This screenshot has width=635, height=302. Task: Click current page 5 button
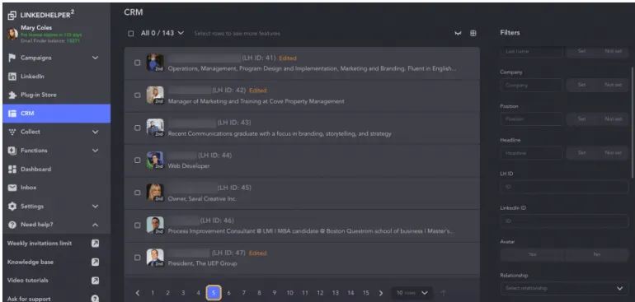tap(214, 293)
